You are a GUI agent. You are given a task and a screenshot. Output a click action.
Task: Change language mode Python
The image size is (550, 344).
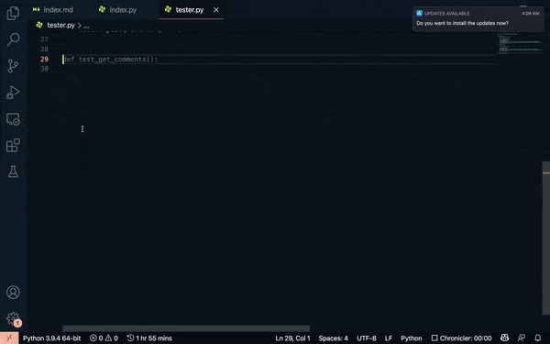pos(411,338)
